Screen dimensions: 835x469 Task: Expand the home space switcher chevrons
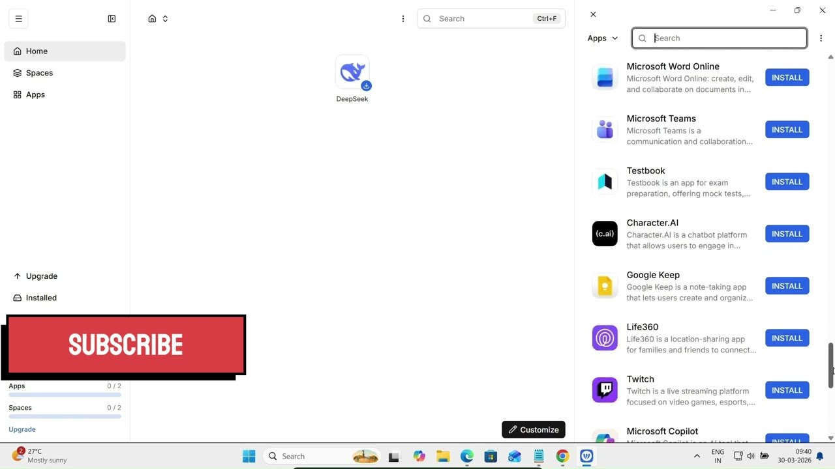point(165,19)
